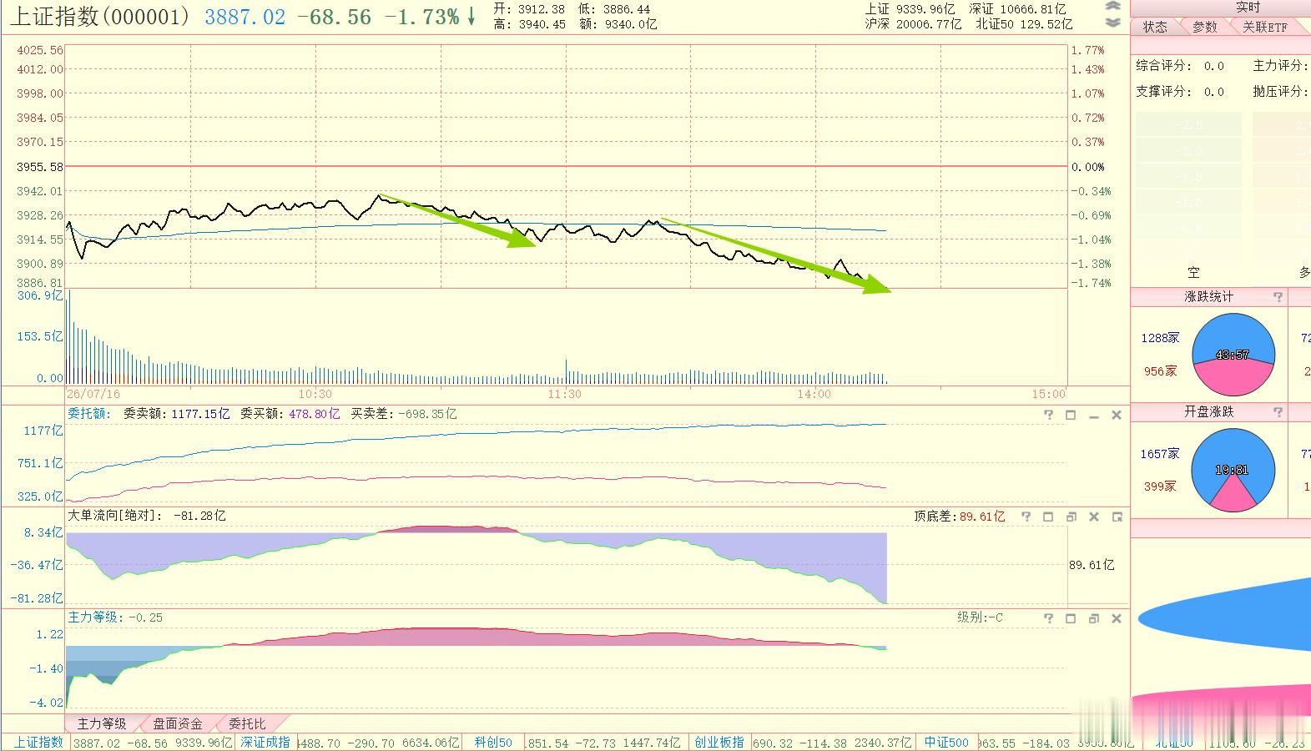Click the pop-out icon on 大单流向 panel
The width and height of the screenshot is (1311, 751).
point(1117,517)
